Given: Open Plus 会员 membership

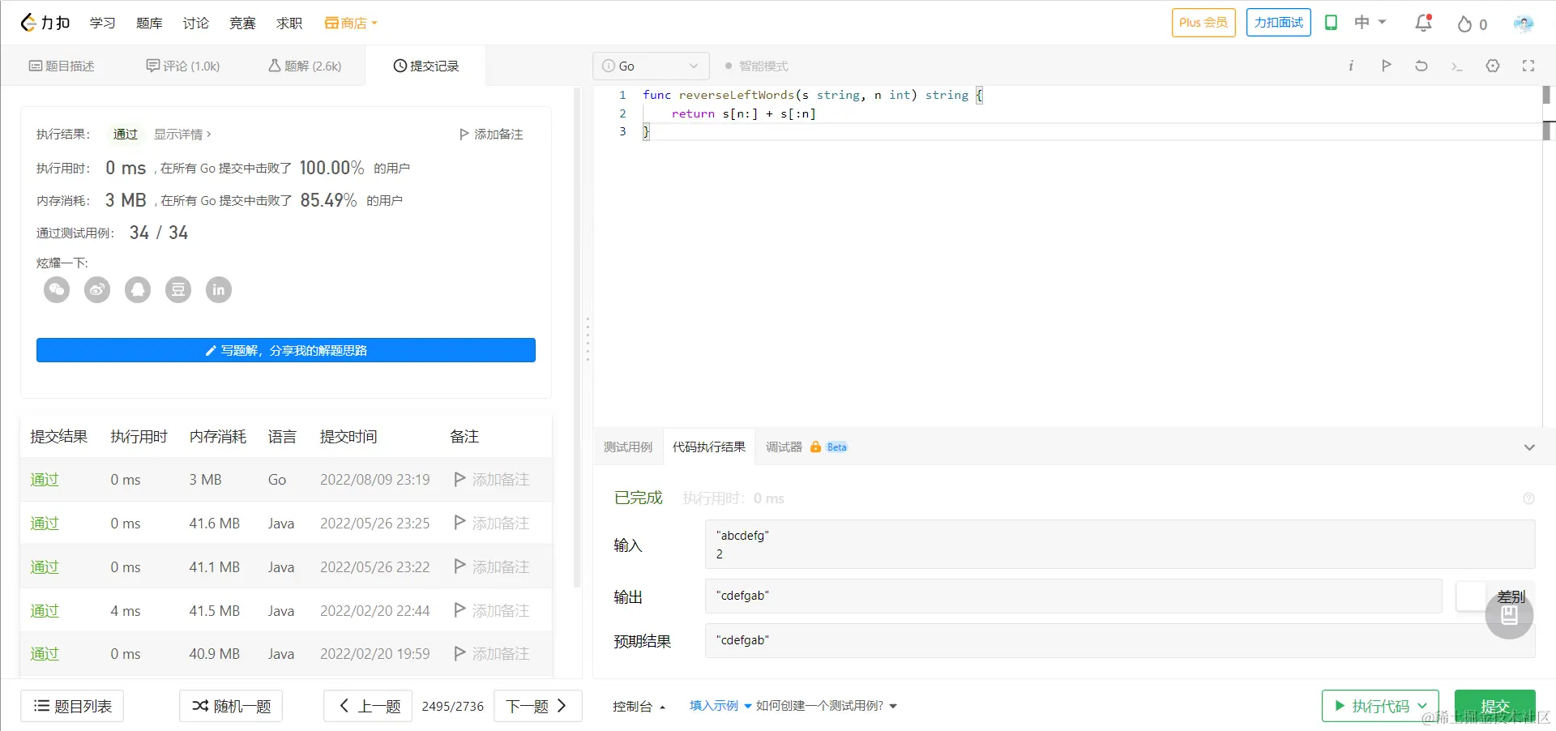Looking at the screenshot, I should [1203, 23].
